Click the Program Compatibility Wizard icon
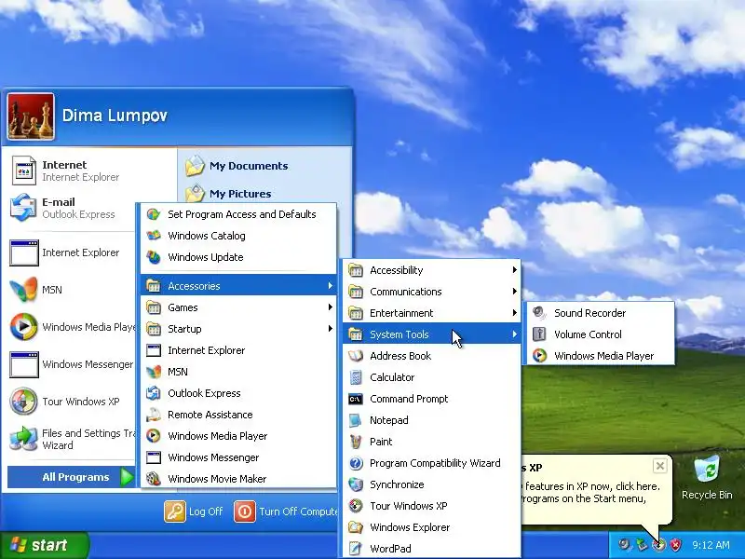745x559 pixels. click(x=356, y=463)
